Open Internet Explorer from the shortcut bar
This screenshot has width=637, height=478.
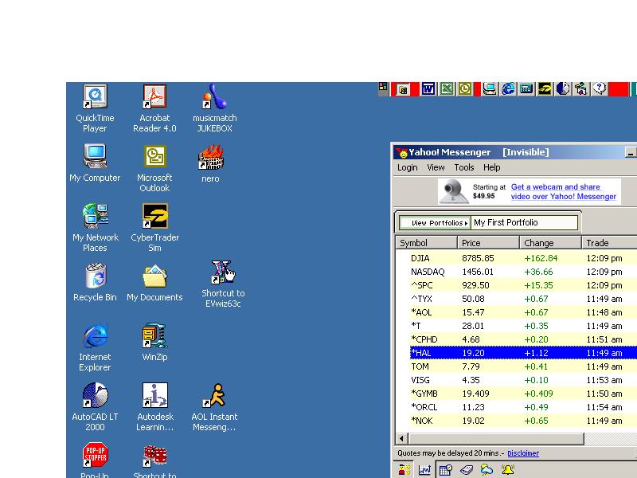(x=508, y=89)
